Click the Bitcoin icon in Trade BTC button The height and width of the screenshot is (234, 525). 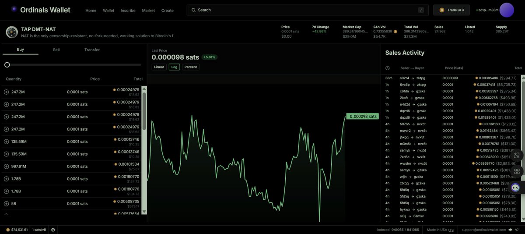click(442, 10)
